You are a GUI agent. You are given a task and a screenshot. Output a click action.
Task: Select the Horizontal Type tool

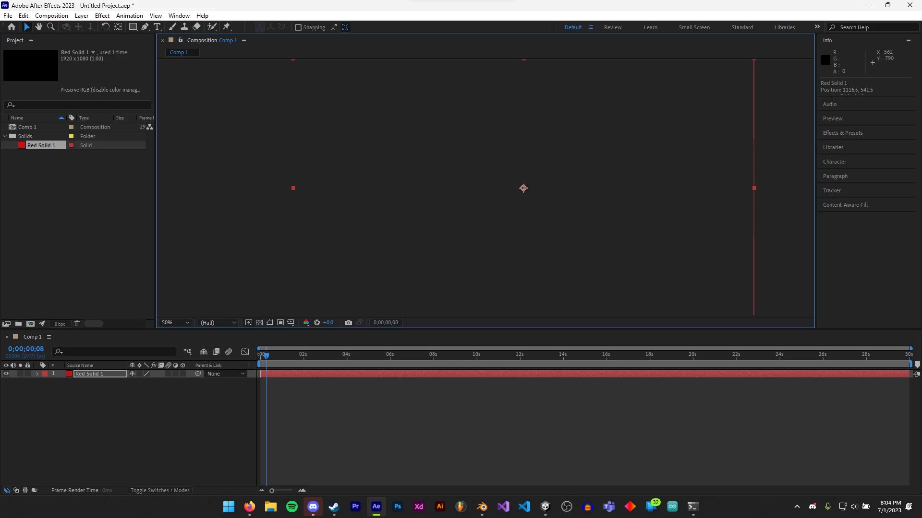click(x=157, y=27)
